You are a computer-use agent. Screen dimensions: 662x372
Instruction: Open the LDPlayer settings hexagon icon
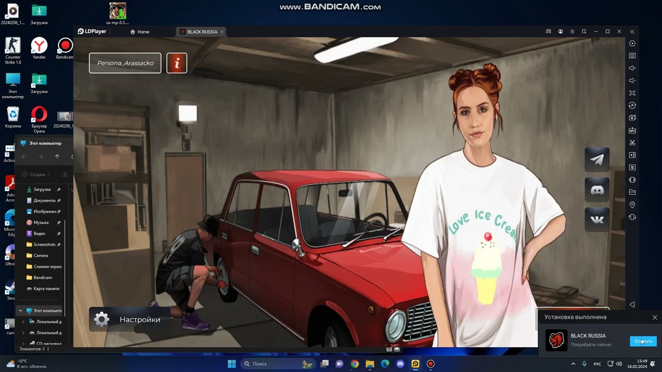click(632, 43)
